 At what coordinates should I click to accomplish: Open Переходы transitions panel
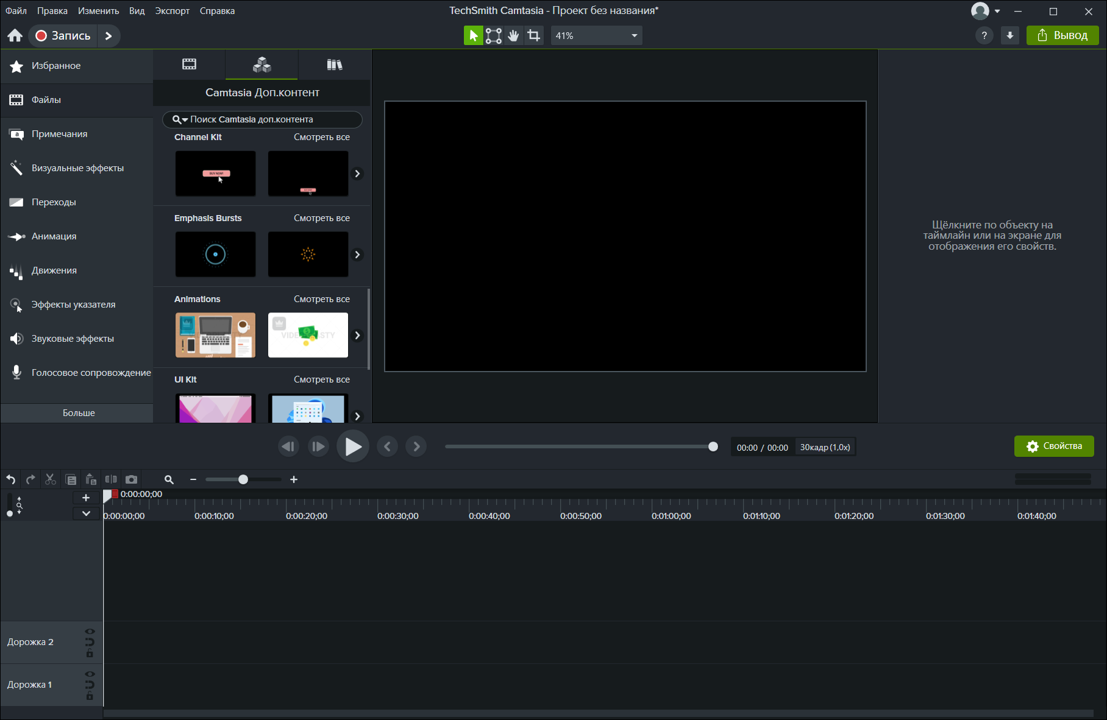77,202
